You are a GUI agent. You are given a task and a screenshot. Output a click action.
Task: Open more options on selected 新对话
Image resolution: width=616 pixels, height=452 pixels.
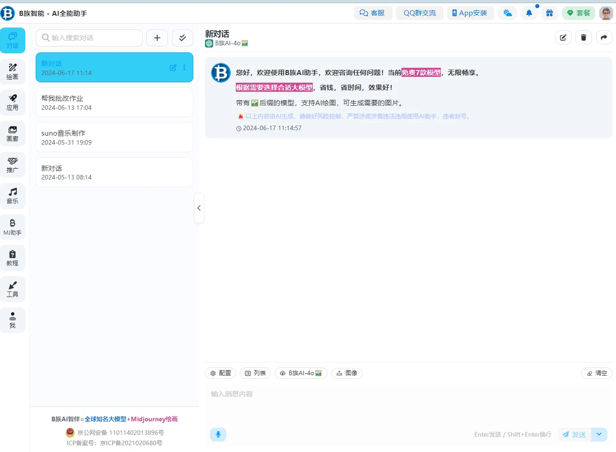[x=184, y=68]
